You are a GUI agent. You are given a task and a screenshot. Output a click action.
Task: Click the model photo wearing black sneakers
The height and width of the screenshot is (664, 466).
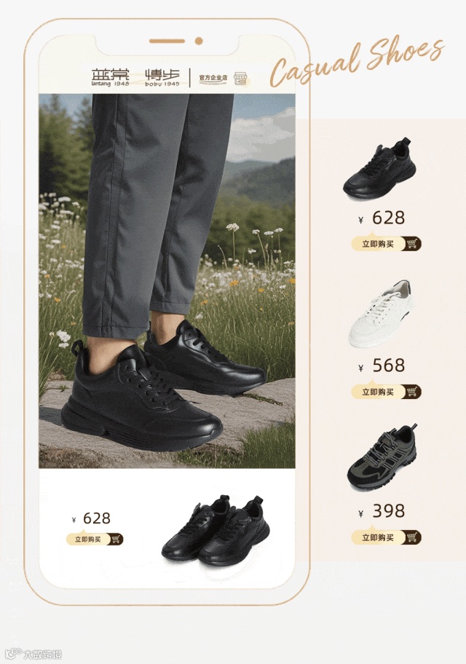tap(167, 281)
